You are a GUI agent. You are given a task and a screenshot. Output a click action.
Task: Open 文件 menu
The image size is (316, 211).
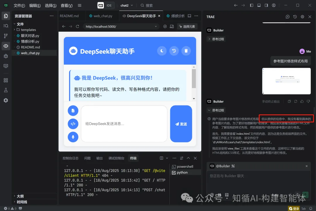(19, 6)
